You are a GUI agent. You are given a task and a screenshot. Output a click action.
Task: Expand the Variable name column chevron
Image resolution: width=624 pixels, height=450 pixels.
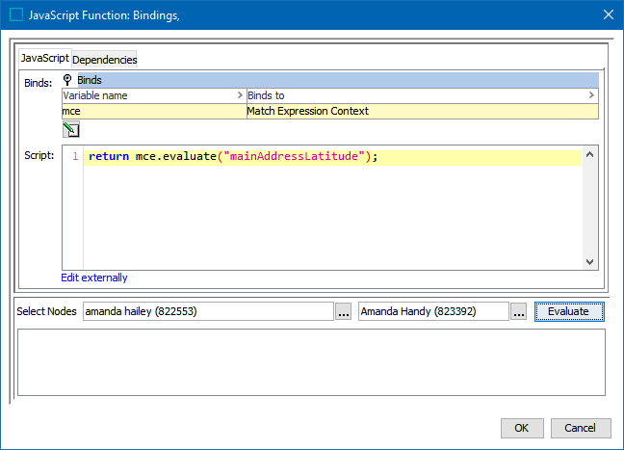(240, 96)
